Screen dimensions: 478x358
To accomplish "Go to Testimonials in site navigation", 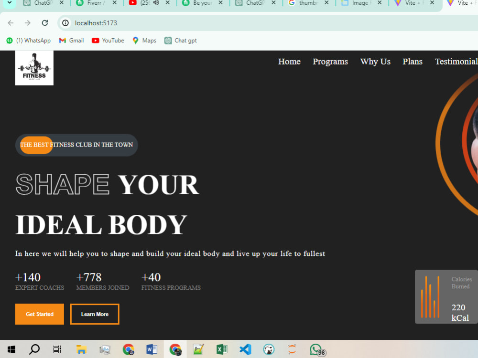I will coord(456,62).
